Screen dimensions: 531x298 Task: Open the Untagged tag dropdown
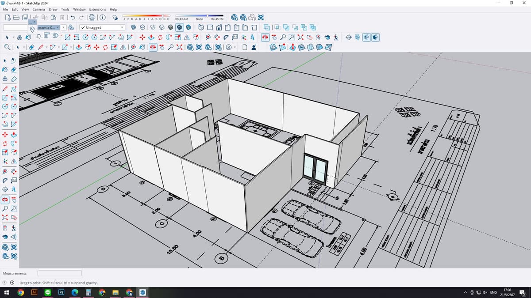click(x=103, y=27)
